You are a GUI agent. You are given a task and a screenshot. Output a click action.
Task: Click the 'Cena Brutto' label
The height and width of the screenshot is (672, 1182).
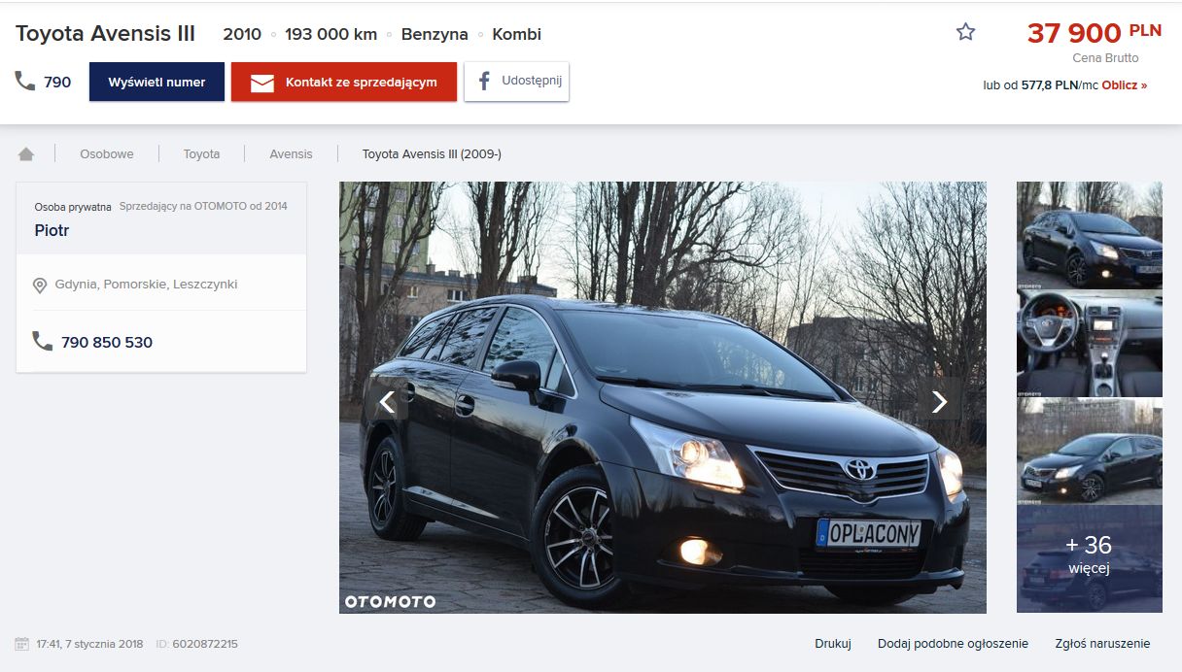1105,58
